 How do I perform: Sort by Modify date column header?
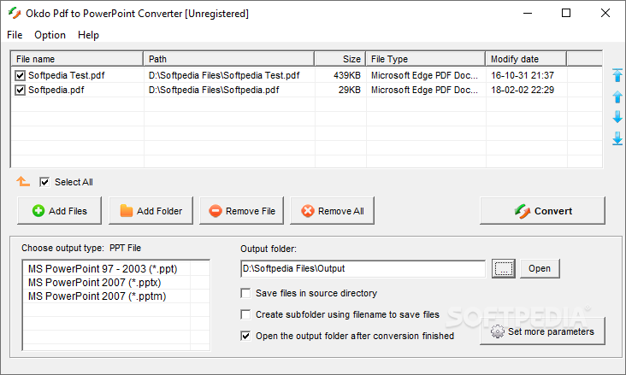point(526,59)
